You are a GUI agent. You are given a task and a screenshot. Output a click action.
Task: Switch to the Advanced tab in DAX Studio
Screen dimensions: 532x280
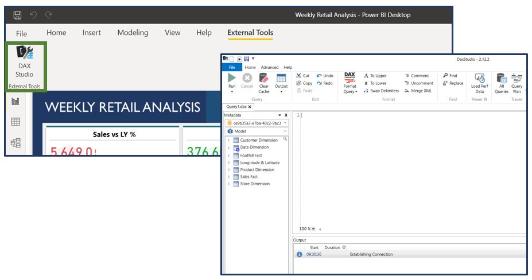click(x=270, y=67)
